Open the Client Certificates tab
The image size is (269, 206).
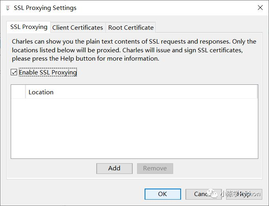(x=78, y=27)
